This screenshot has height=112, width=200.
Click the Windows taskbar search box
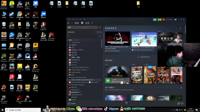pyautogui.click(x=23, y=110)
